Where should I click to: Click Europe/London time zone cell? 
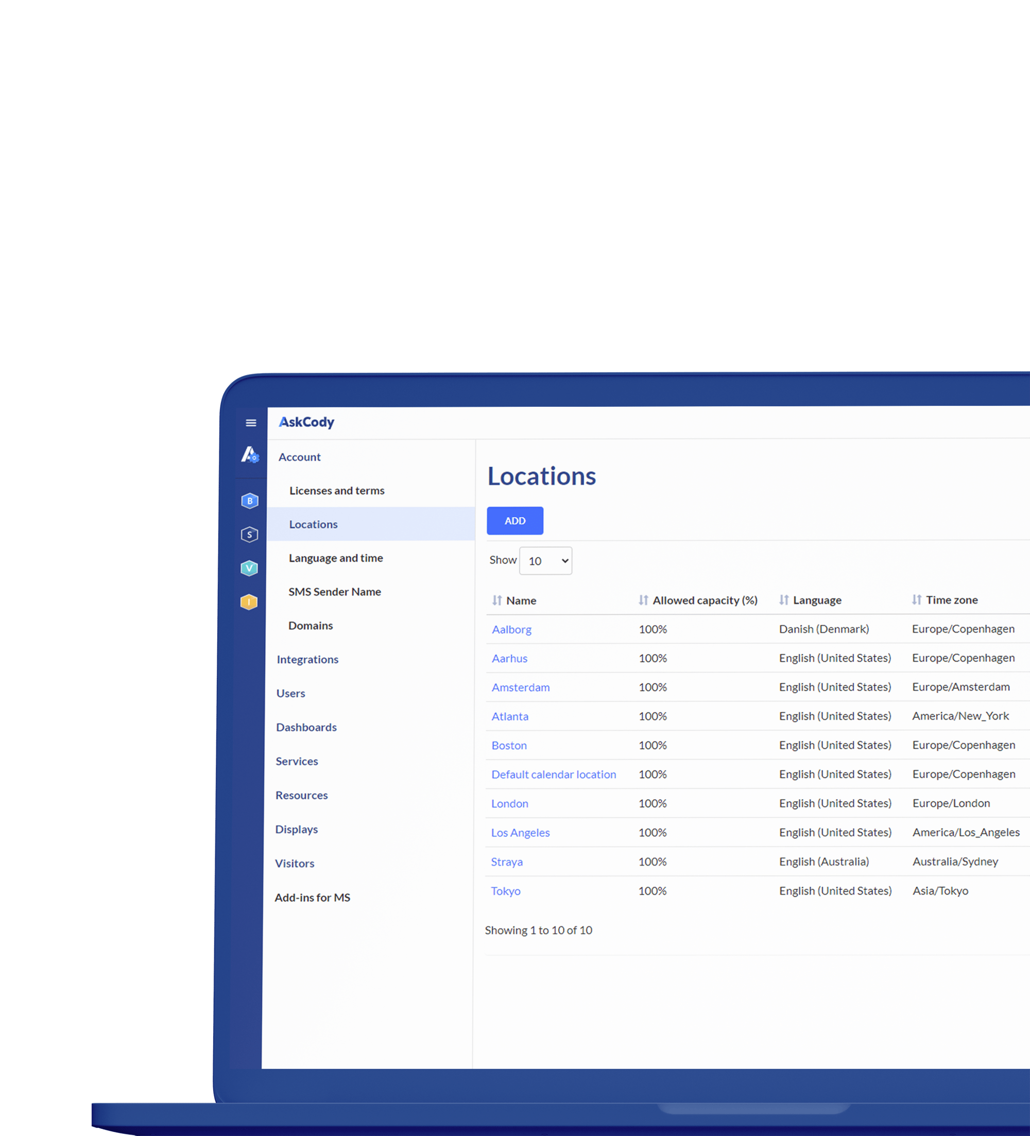click(x=951, y=803)
